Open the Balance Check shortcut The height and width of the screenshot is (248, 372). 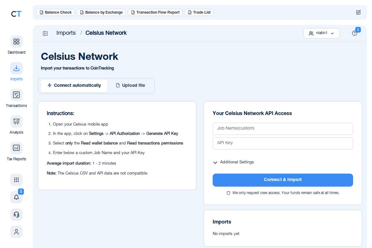point(55,12)
